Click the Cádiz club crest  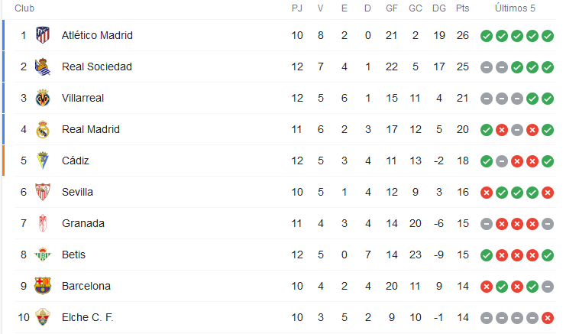point(43,161)
